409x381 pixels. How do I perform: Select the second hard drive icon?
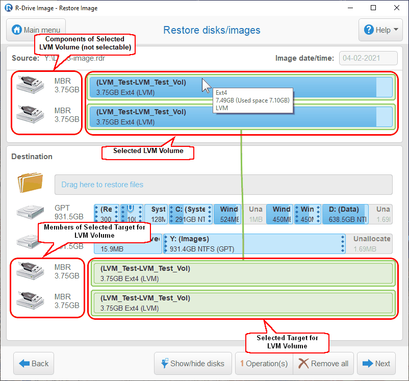(x=28, y=242)
